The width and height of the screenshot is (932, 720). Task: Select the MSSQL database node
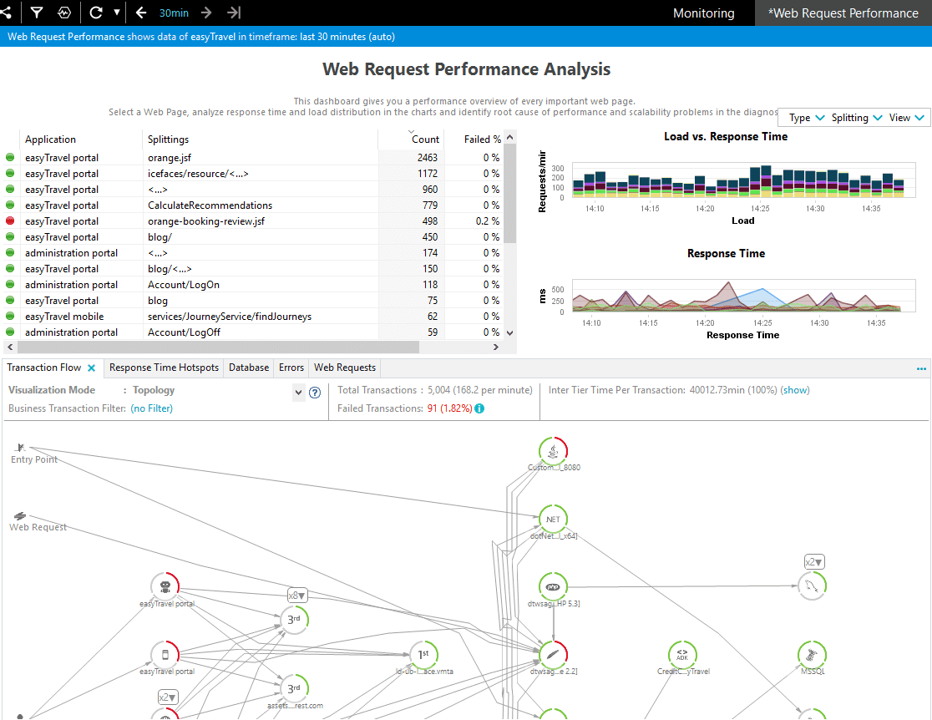click(812, 655)
